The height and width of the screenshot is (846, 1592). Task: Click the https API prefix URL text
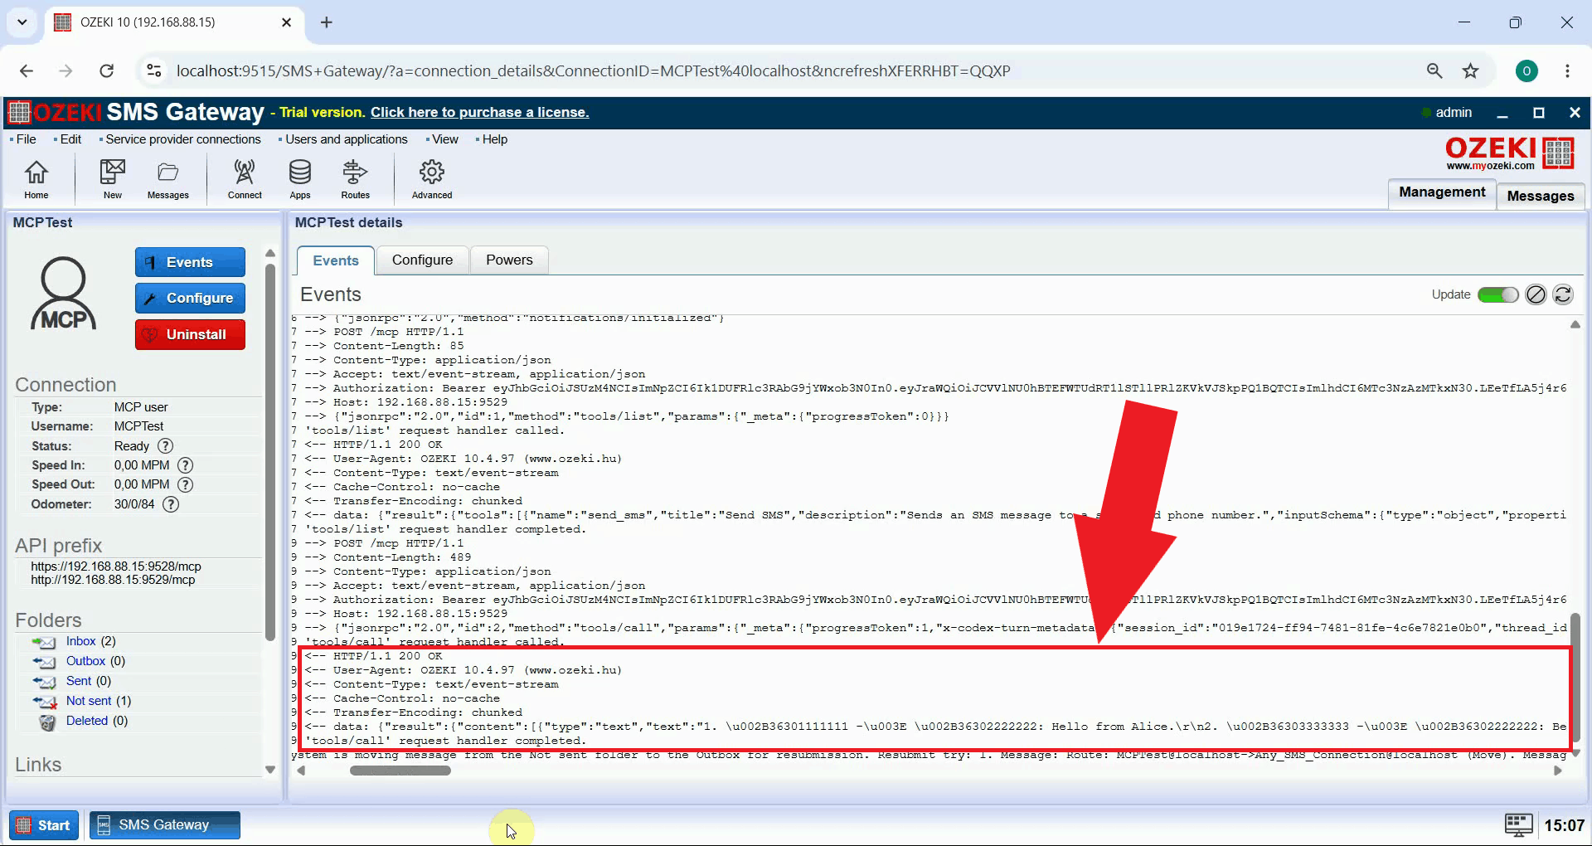[x=116, y=566]
